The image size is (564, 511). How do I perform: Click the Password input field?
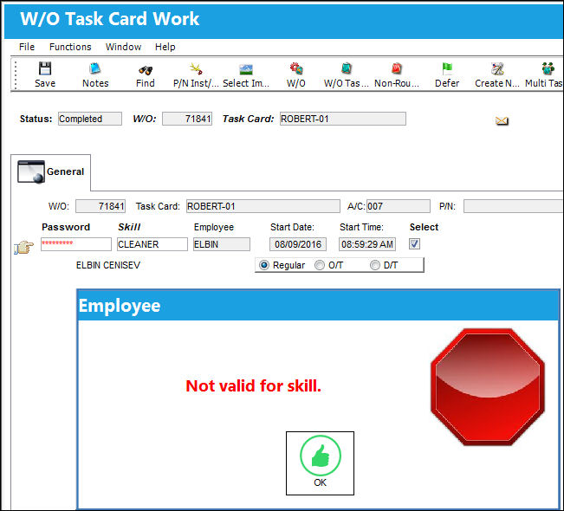point(76,244)
